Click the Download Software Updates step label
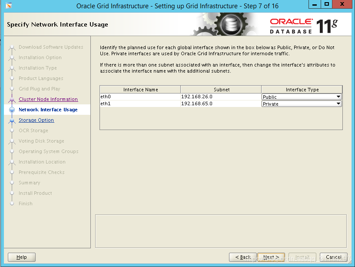This screenshot has width=355, height=267. pyautogui.click(x=51, y=47)
